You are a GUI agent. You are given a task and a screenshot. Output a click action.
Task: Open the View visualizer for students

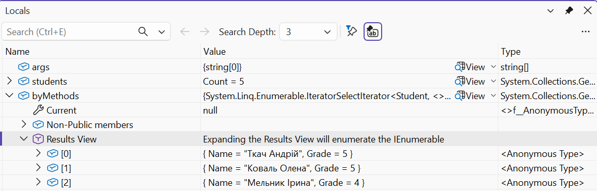pos(470,82)
